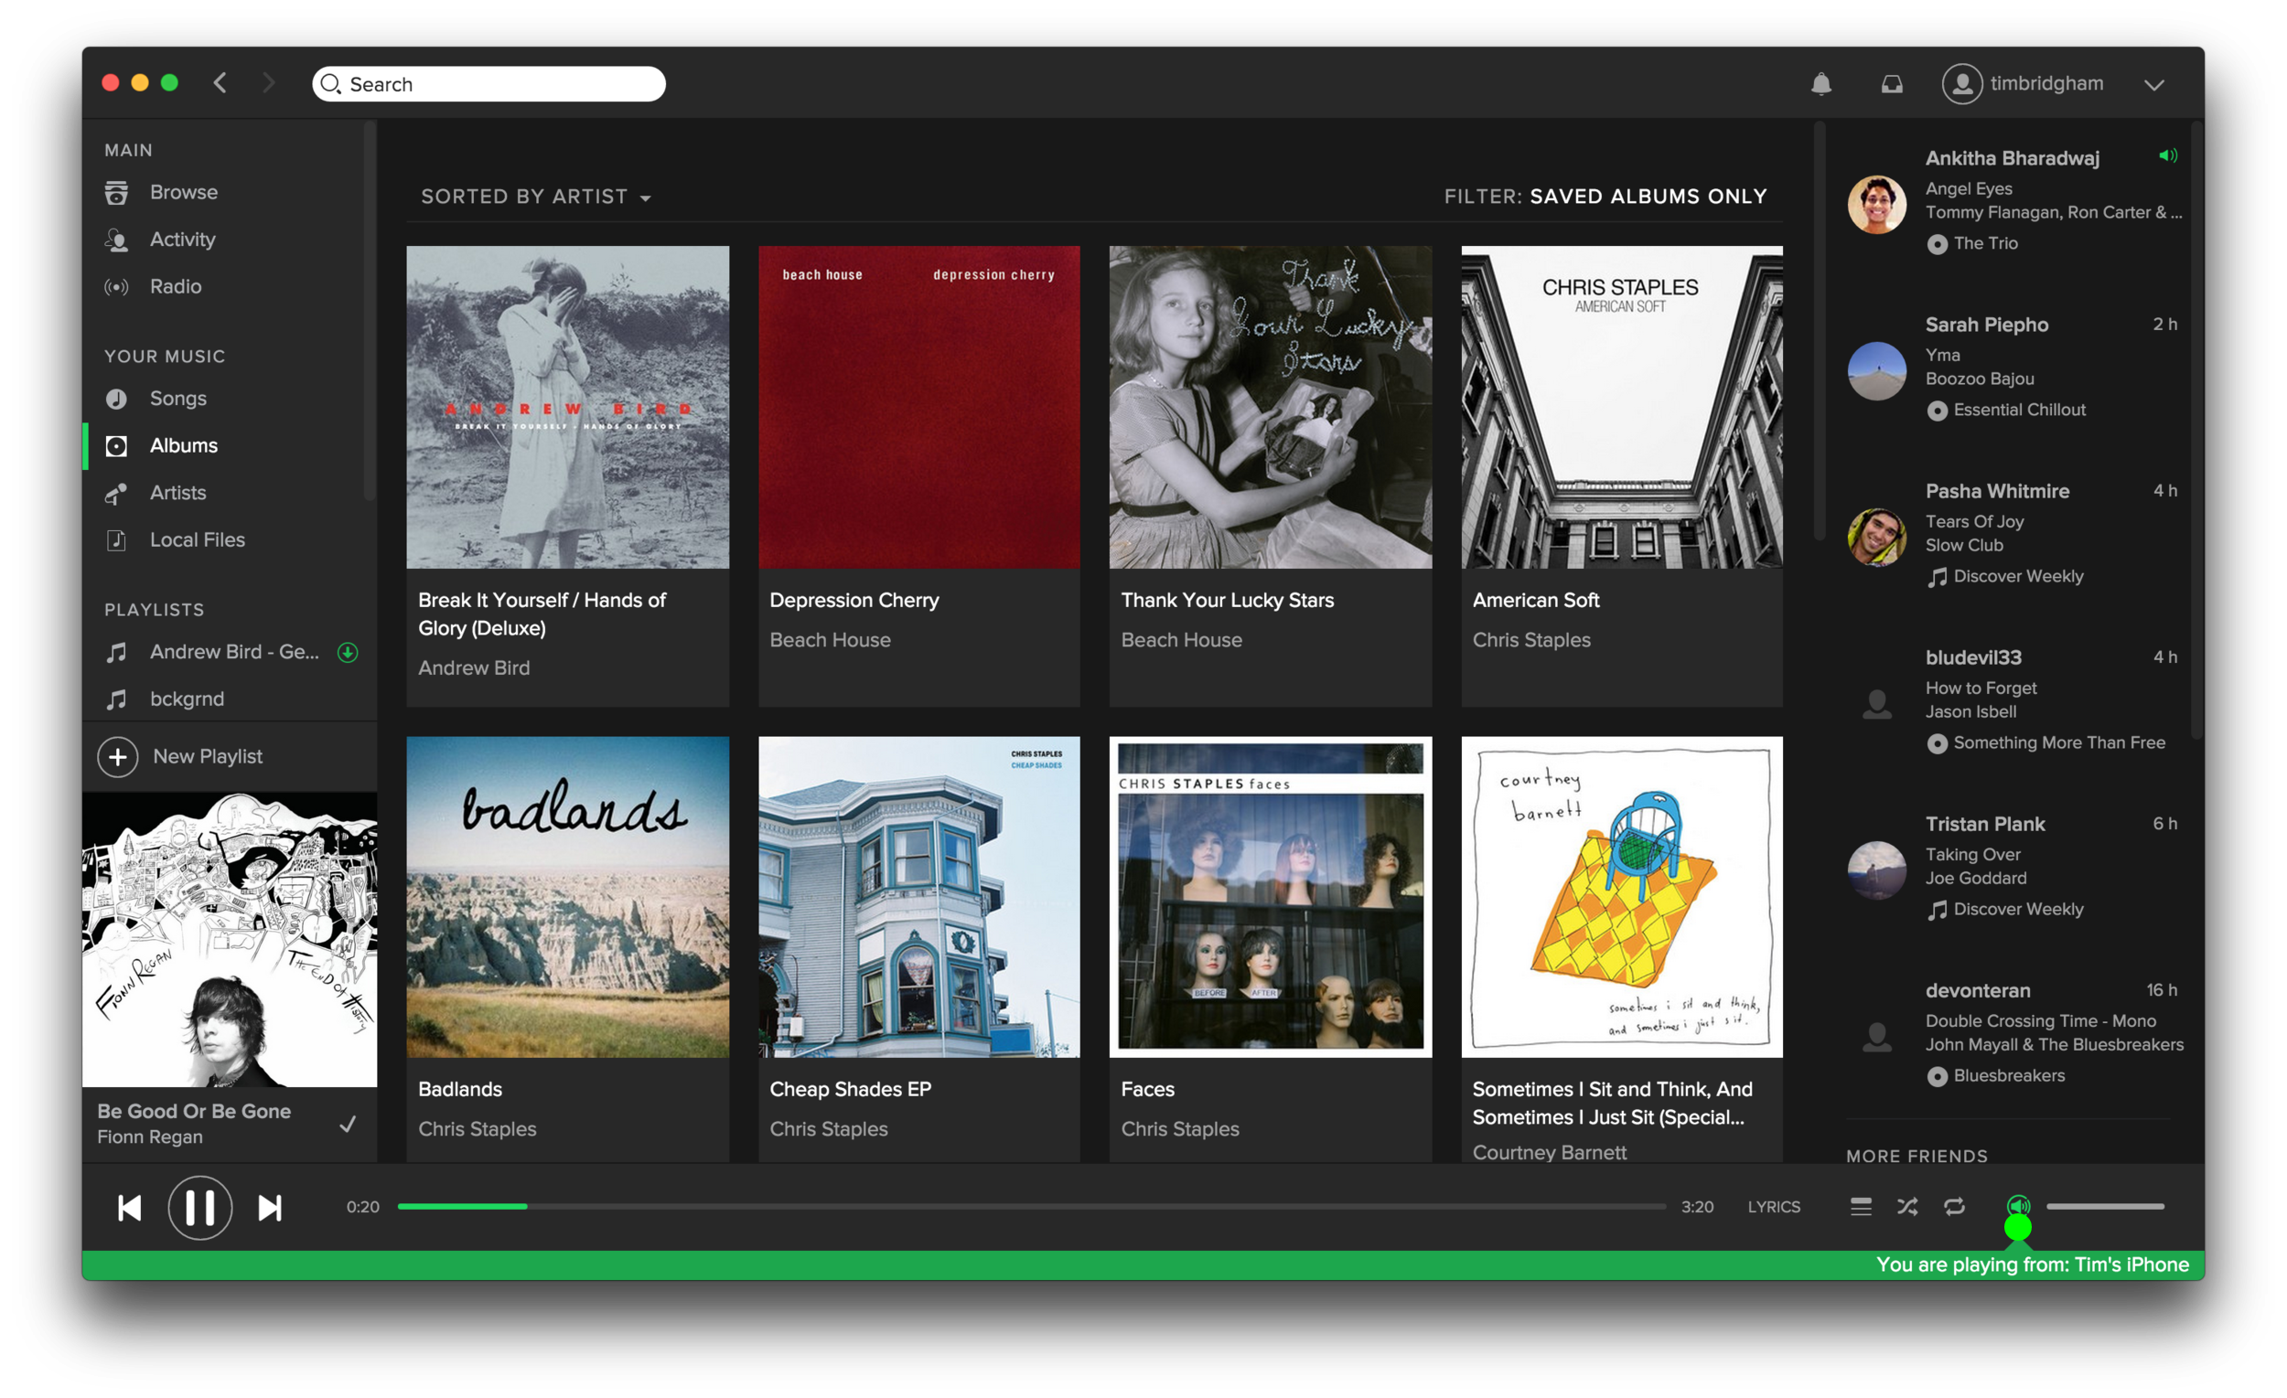Toggle repeat mode
This screenshot has width=2287, height=1398.
[1955, 1207]
